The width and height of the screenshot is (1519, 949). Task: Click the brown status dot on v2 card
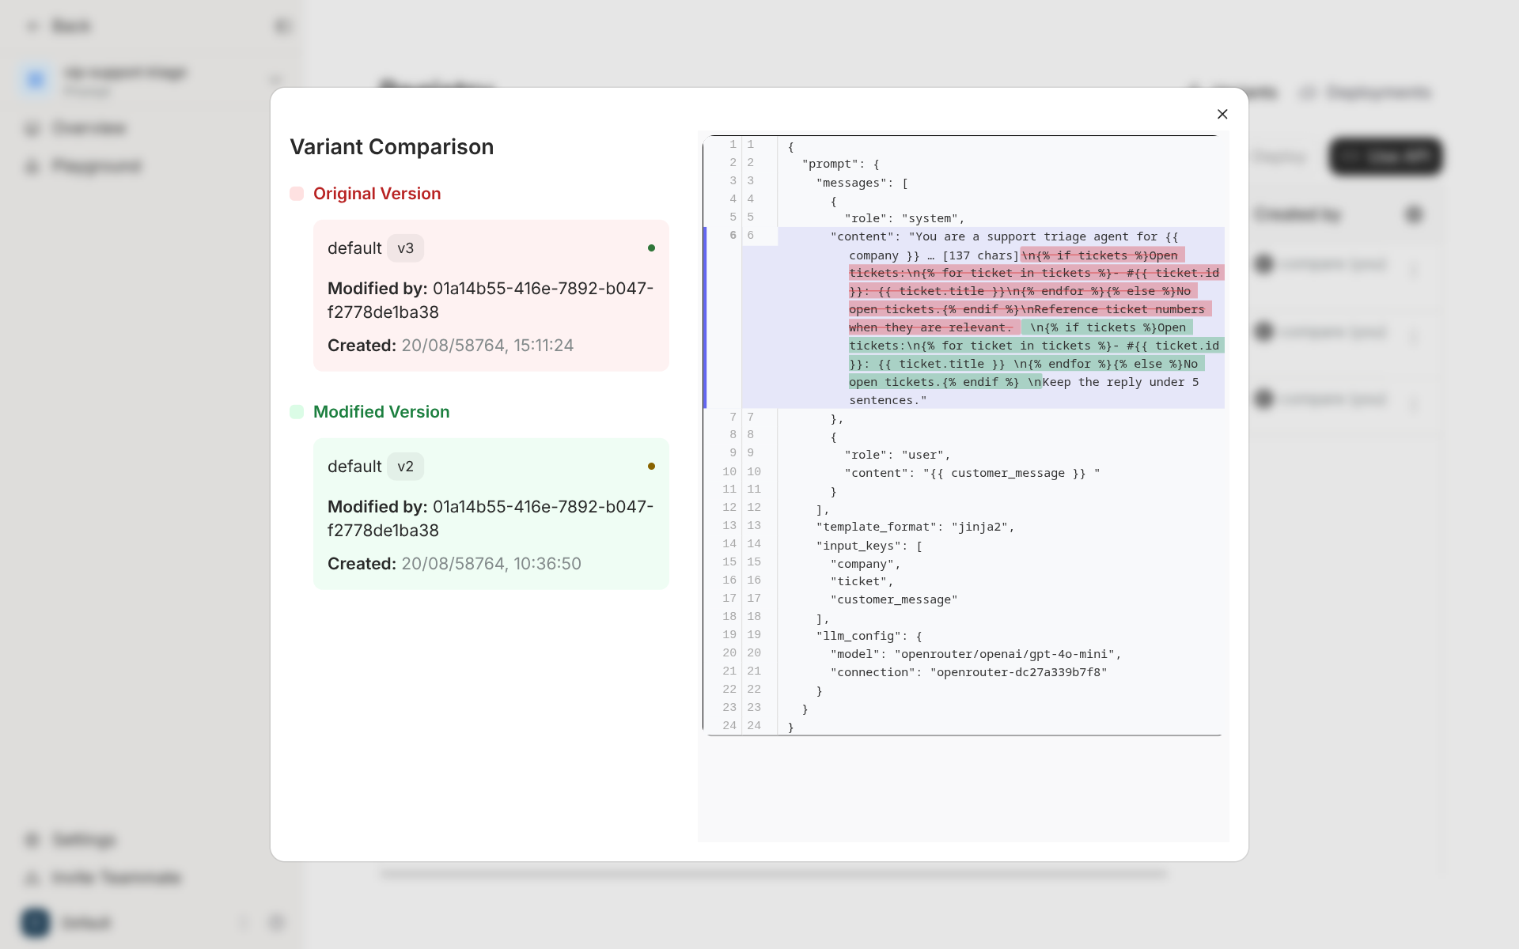coord(651,467)
